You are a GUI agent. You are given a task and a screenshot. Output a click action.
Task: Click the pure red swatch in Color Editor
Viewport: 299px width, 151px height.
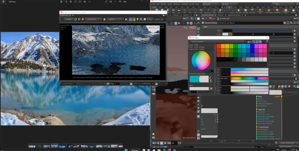(218, 46)
